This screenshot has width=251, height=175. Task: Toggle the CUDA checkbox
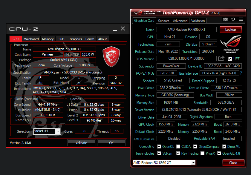tap(178, 147)
